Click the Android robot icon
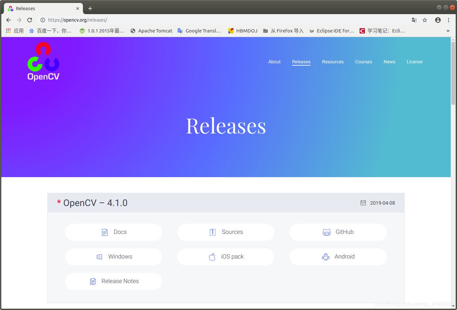457x310 pixels. point(326,257)
